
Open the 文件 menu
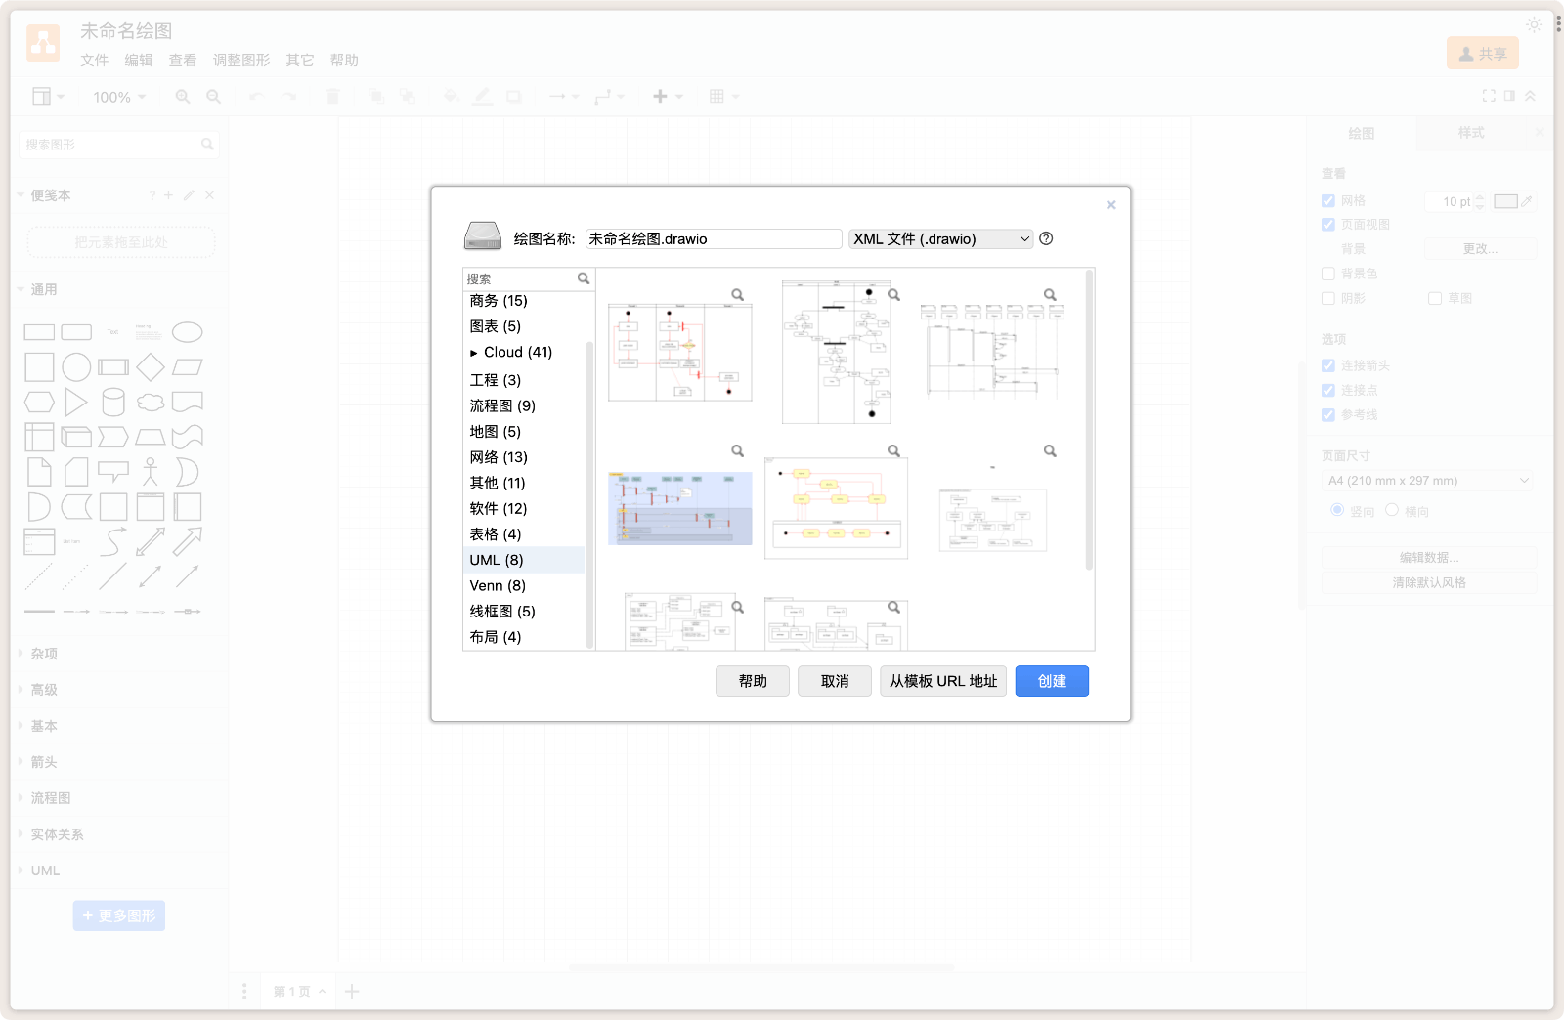point(95,61)
